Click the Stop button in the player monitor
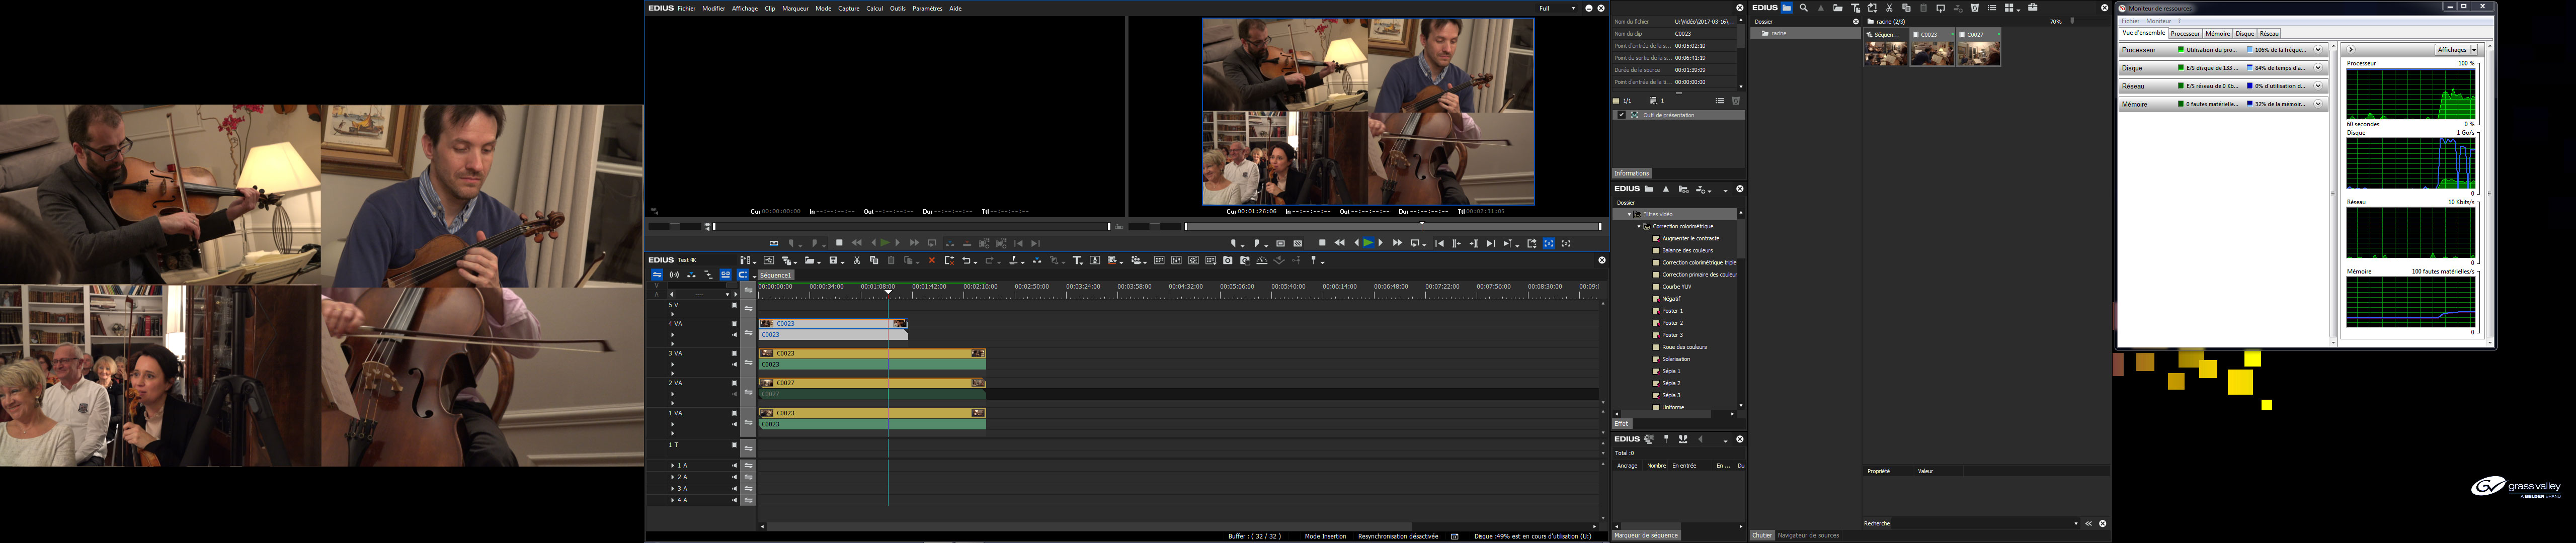Screen dimensions: 2576x543 pos(839,243)
